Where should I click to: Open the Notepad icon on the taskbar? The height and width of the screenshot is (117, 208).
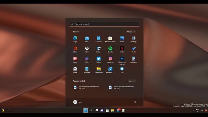(123, 110)
